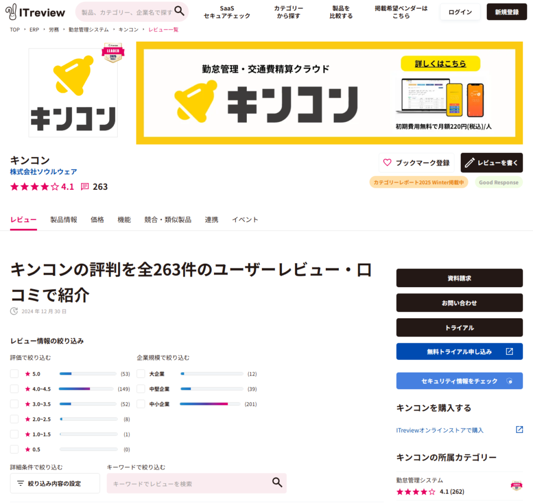This screenshot has height=503, width=533.
Task: Check the 1.0~1.5 rating filter
Action: coord(14,434)
